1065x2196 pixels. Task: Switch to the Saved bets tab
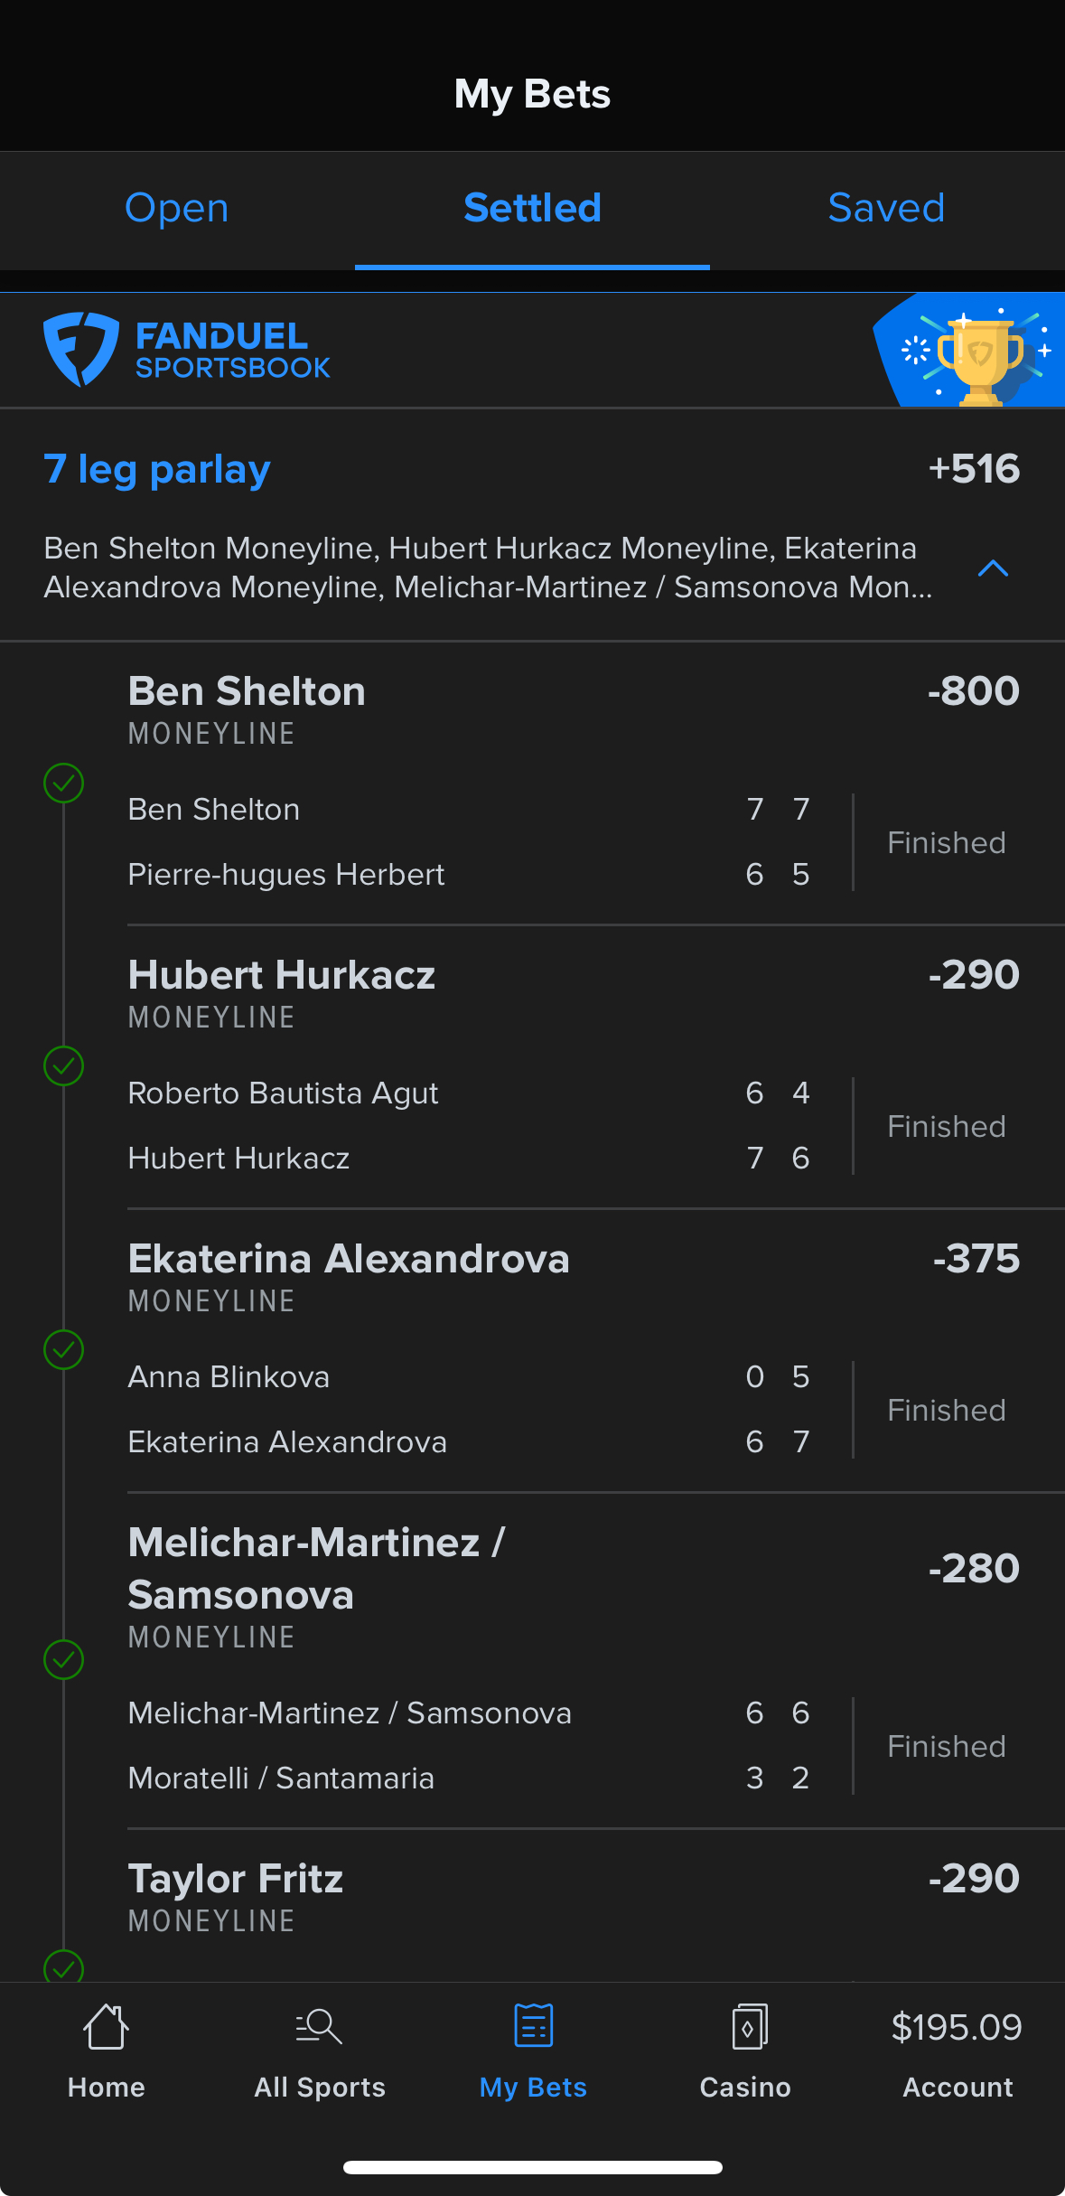pos(886,209)
